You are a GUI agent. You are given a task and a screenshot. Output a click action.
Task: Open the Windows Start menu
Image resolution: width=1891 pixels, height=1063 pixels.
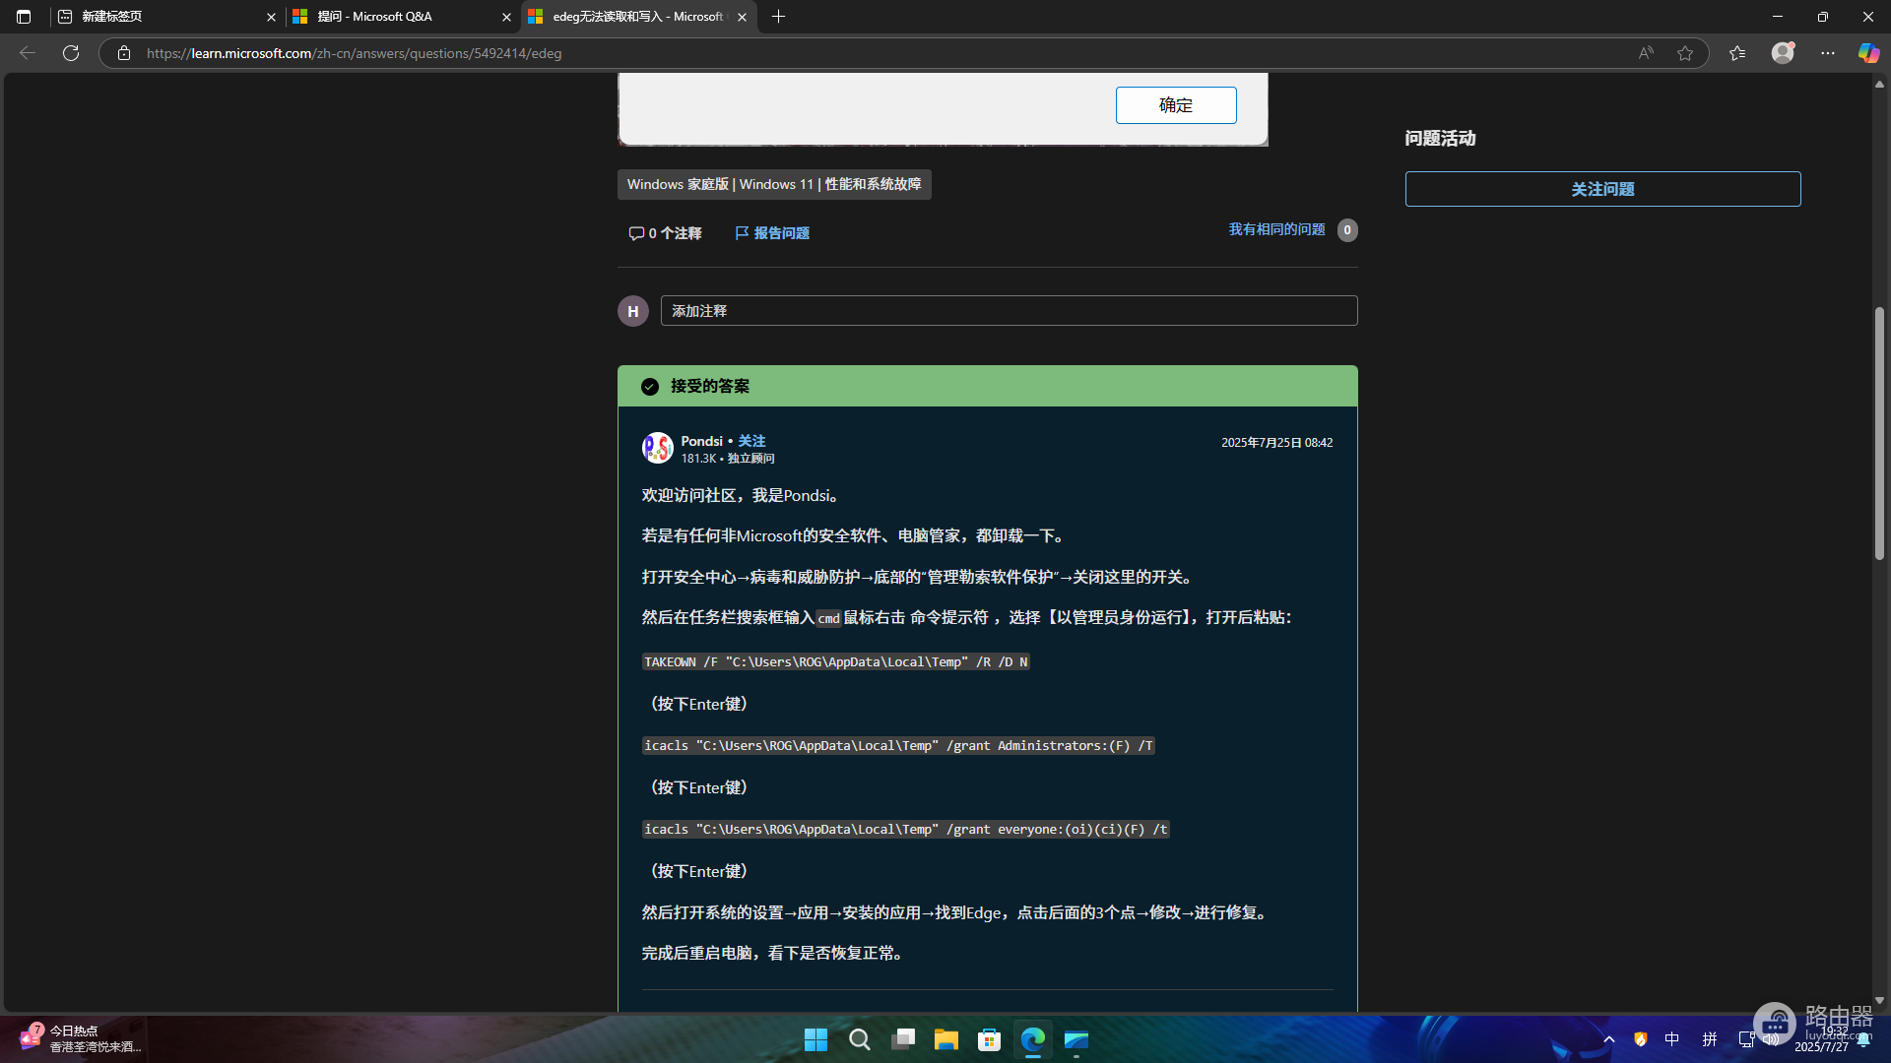coord(815,1039)
